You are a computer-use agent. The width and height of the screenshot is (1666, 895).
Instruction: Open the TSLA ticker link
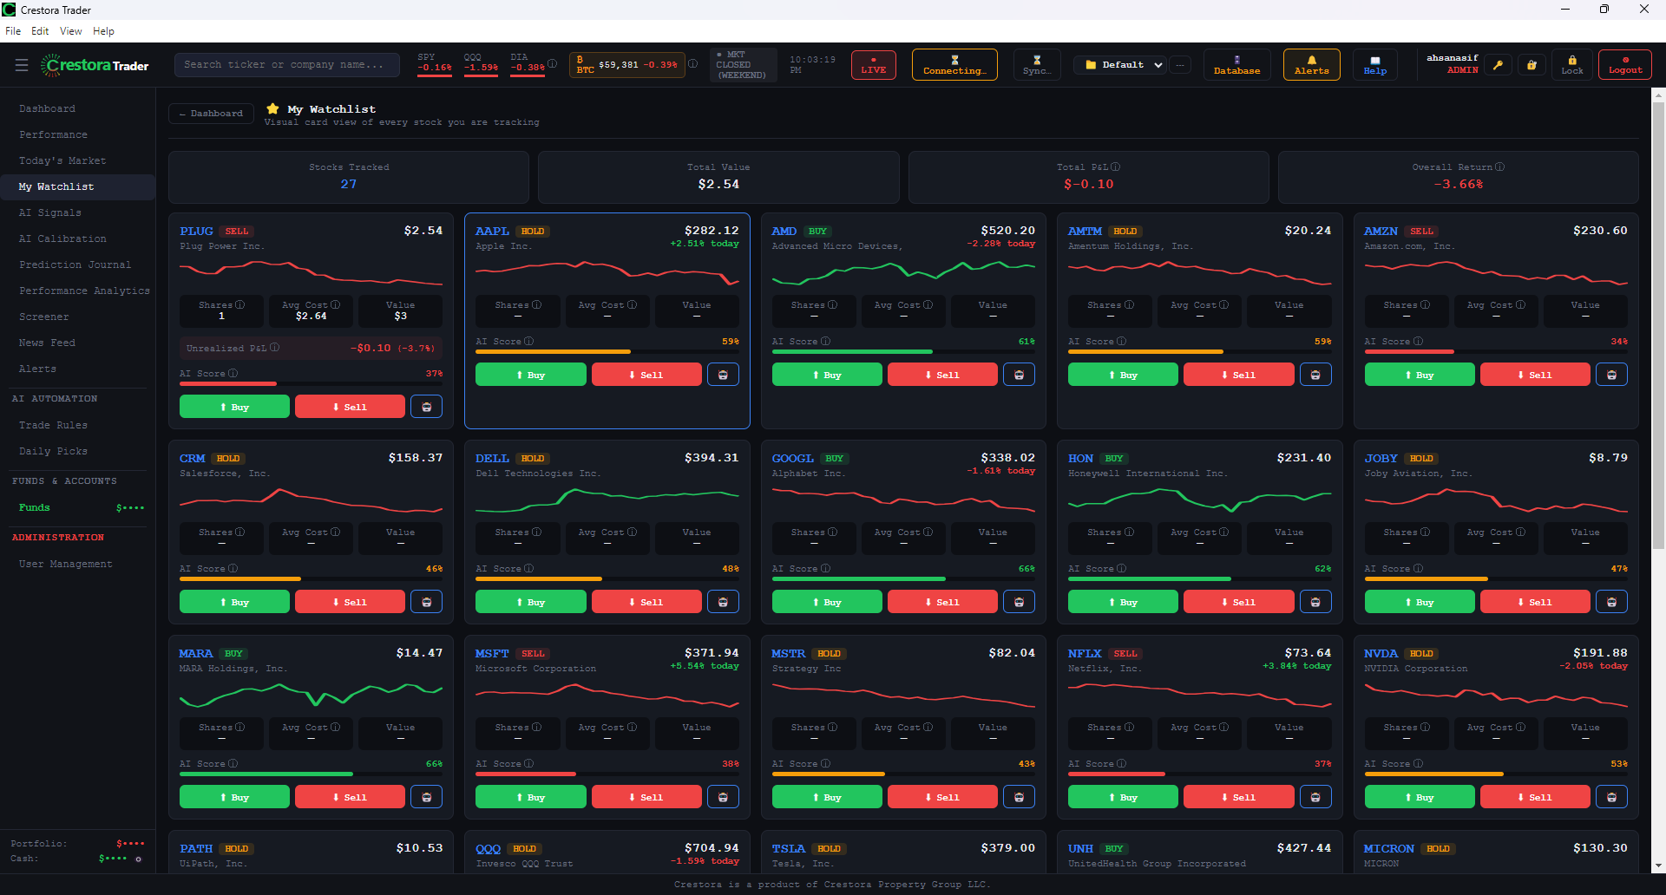click(788, 849)
